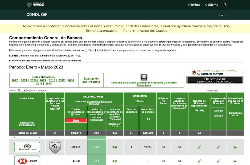Click Banco Azteca index cell 46.9
This screenshot has width=250, height=165.
click(x=96, y=147)
